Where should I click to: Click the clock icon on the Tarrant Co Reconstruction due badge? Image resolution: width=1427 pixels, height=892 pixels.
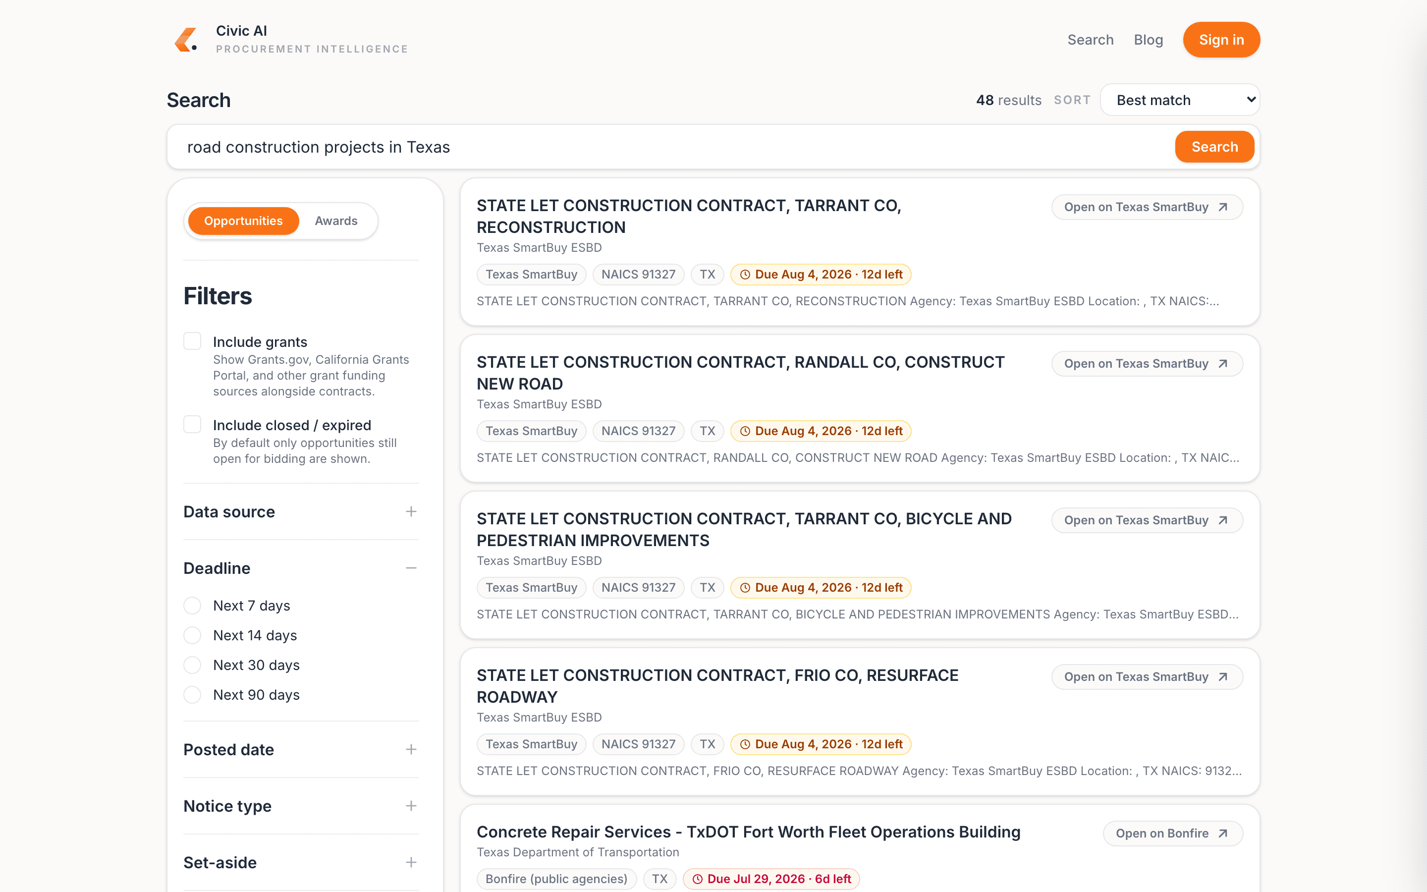(745, 275)
